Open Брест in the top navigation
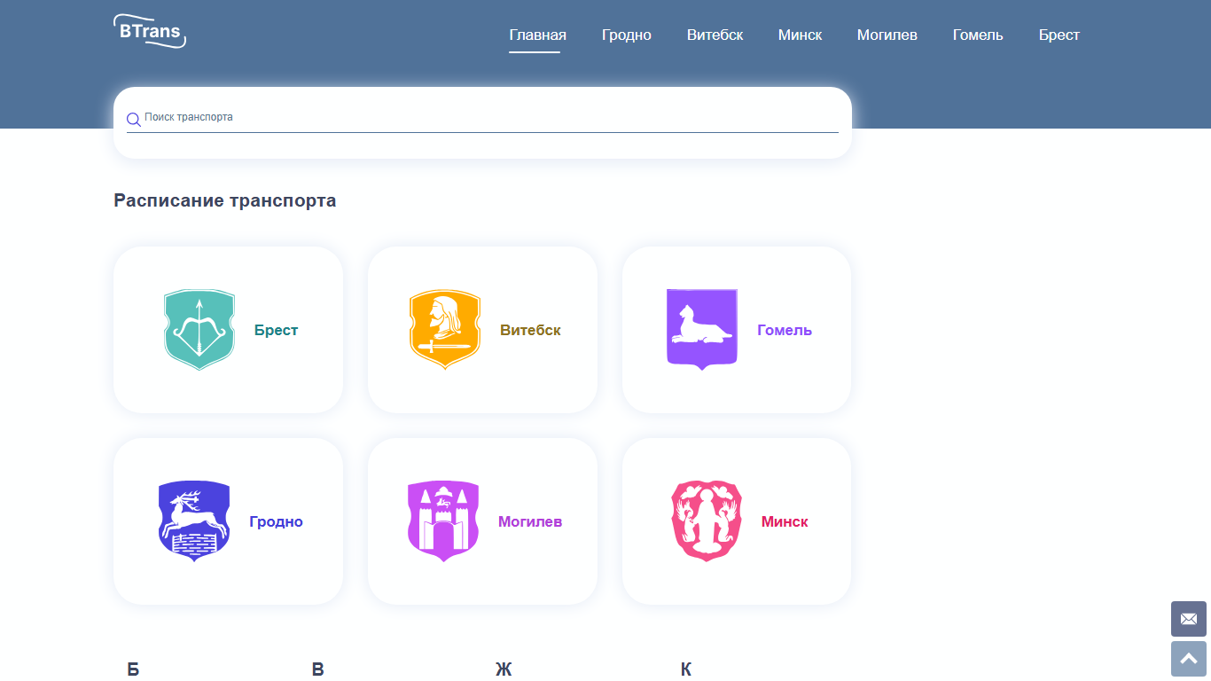The height and width of the screenshot is (681, 1211). click(1059, 35)
